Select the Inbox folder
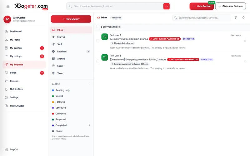The height and width of the screenshot is (156, 250). pos(71,30)
